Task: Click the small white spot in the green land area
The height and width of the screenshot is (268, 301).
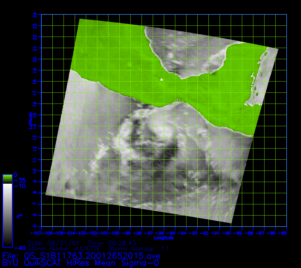Action: click(x=161, y=80)
